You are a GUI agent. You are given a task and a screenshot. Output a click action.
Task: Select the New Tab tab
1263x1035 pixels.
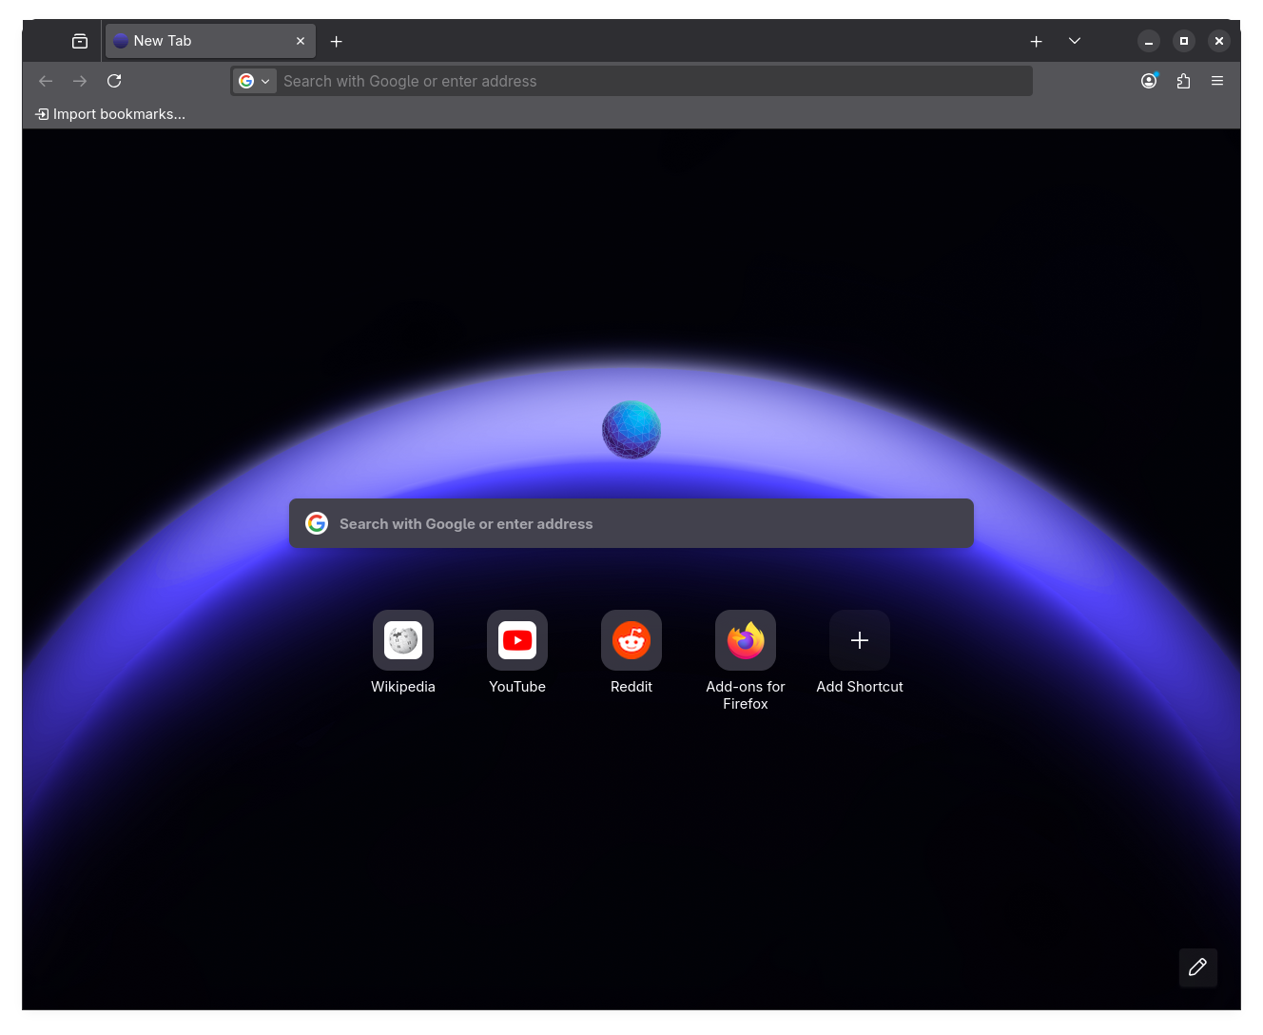210,41
